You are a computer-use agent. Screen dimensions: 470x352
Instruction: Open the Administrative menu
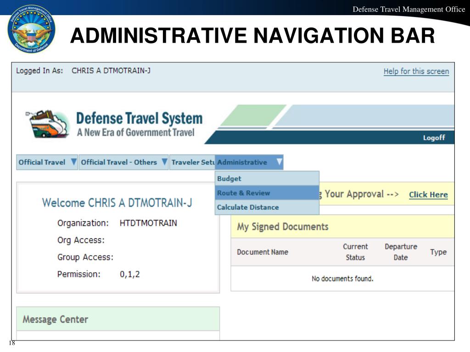tap(249, 162)
